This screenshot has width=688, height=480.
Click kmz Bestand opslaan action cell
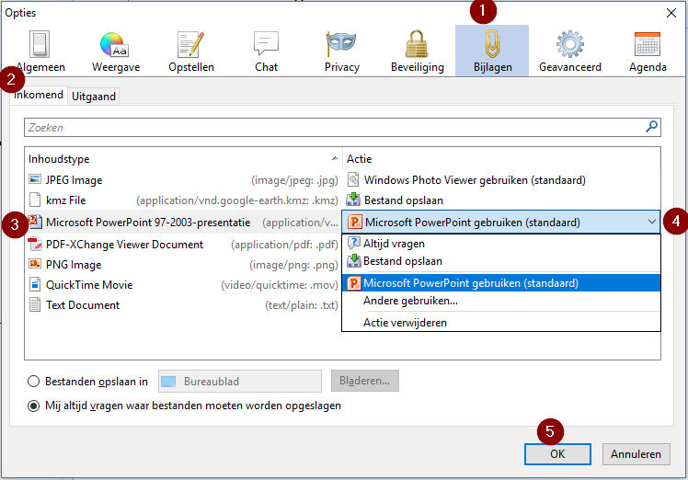pos(501,200)
